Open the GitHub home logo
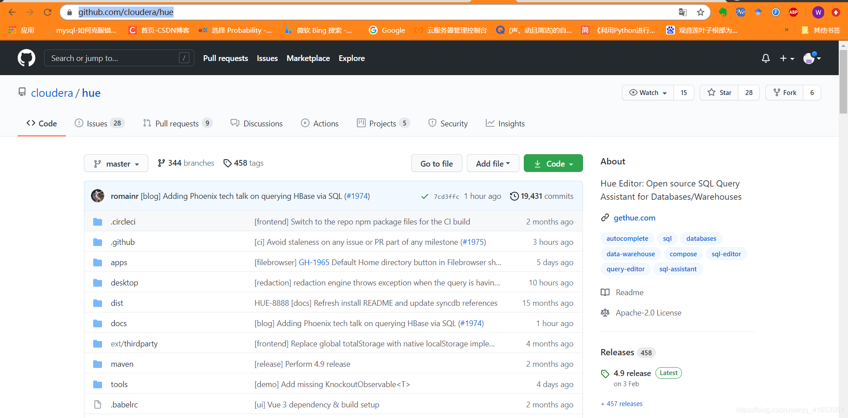This screenshot has height=418, width=848. pyautogui.click(x=26, y=58)
